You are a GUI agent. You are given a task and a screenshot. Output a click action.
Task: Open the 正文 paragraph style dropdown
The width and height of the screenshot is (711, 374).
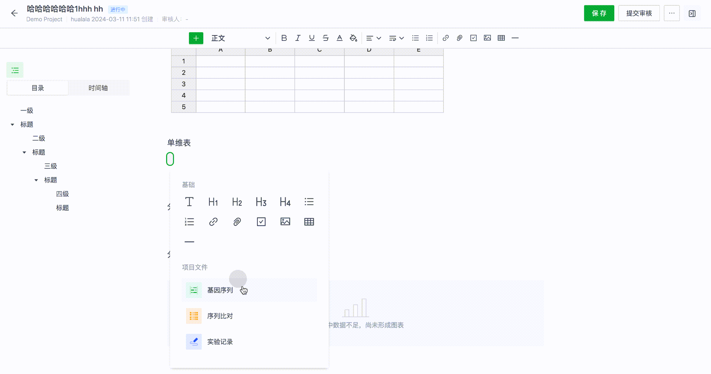pos(240,38)
